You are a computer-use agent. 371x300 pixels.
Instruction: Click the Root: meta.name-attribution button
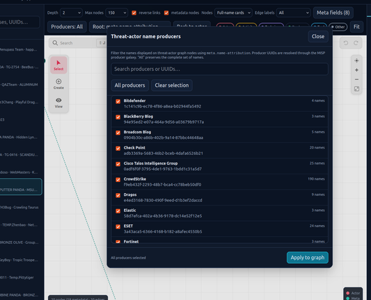pyautogui.click(x=130, y=26)
